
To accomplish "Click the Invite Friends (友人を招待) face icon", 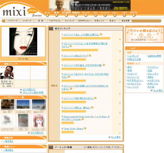I will 66,15.
